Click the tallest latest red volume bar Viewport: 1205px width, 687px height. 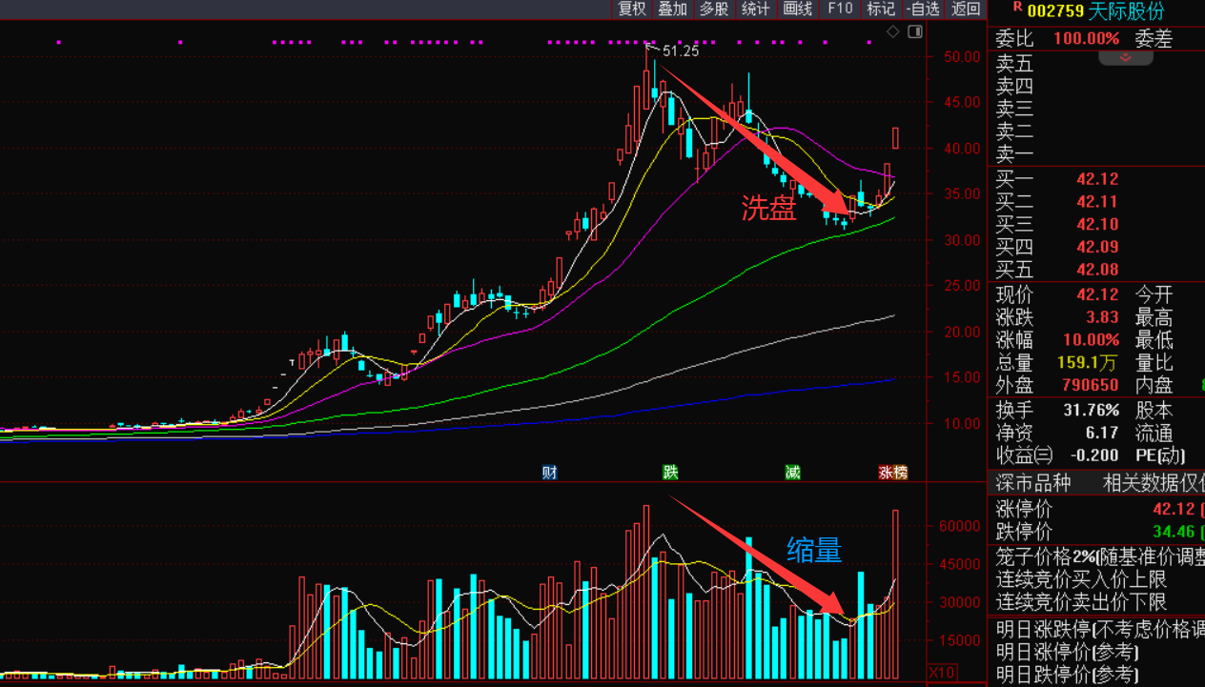896,594
